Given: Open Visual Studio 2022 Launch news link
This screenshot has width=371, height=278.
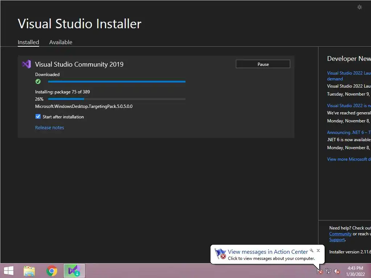Looking at the screenshot, I should pos(349,76).
